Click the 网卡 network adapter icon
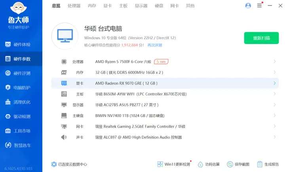Screen dimensions: 285x172 (64, 126)
